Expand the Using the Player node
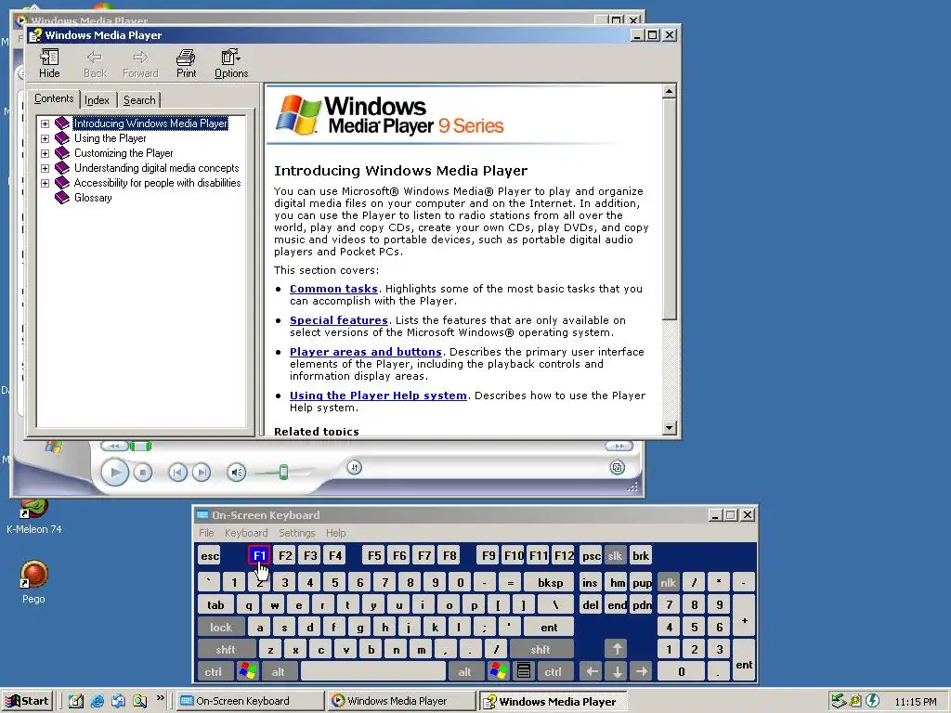This screenshot has height=713, width=951. (x=45, y=138)
